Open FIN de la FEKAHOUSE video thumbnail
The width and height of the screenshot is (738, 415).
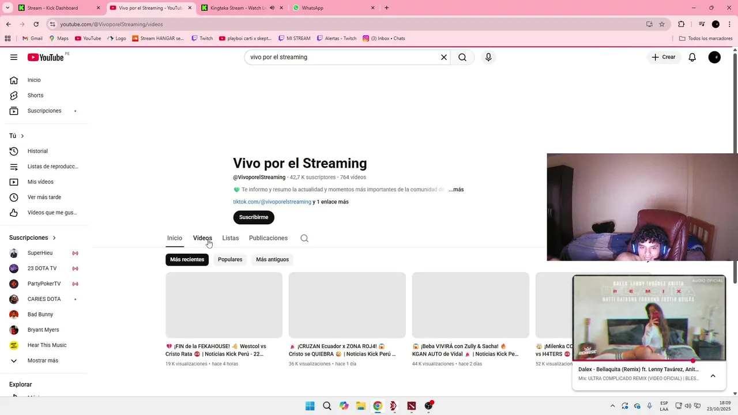coord(224,305)
